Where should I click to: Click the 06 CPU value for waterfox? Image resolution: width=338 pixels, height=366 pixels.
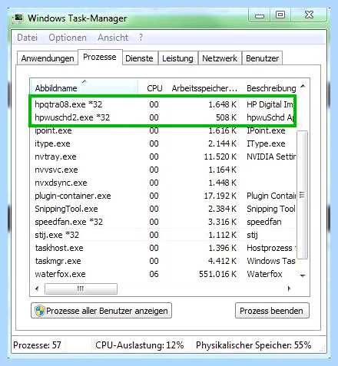(154, 274)
